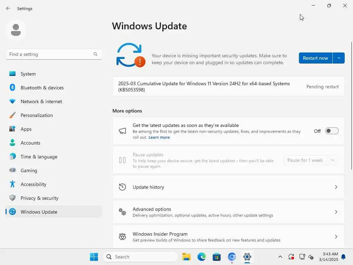353x265 pixels.
Task: Click the Bluetooth icon in sidebar
Action: pyautogui.click(x=12, y=87)
